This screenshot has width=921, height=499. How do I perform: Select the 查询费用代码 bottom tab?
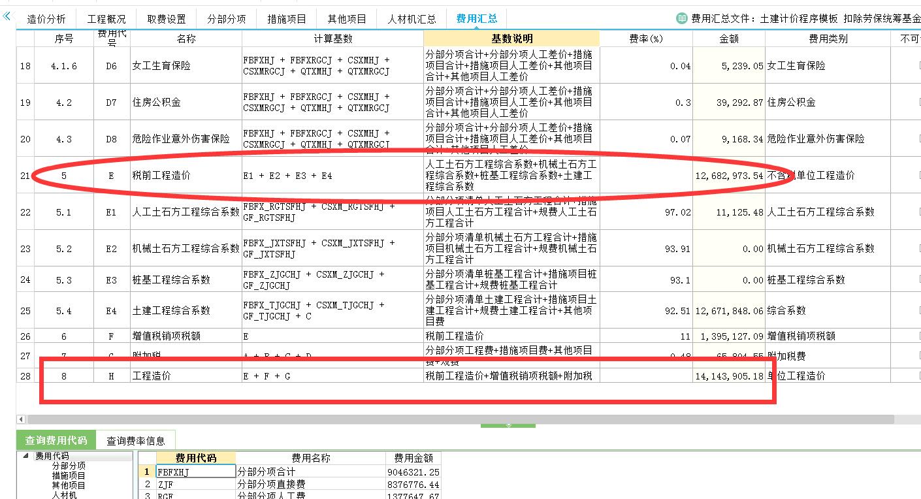[x=56, y=440]
